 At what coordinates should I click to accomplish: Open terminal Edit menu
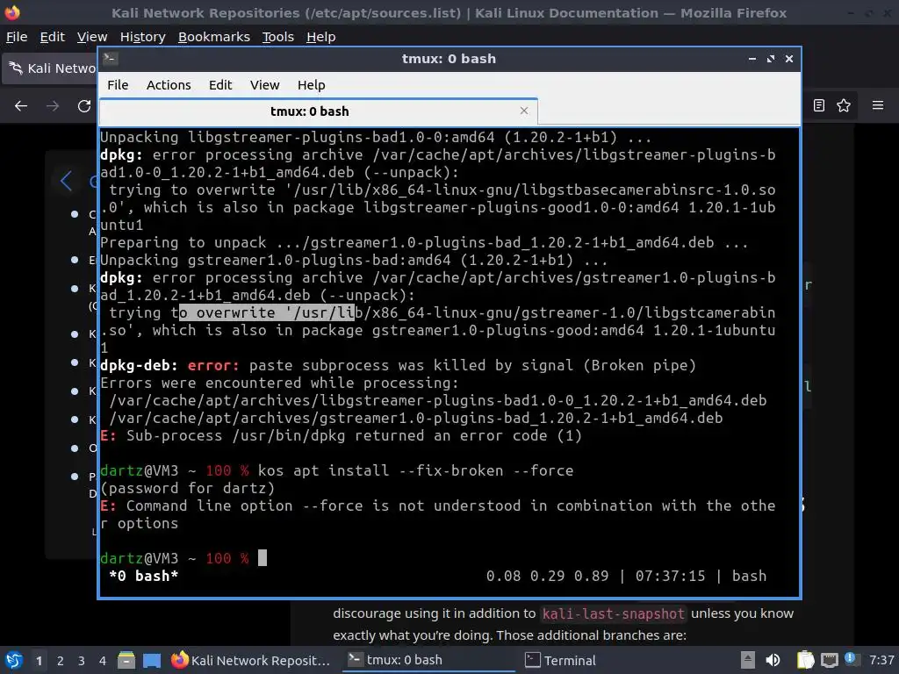[x=220, y=85]
